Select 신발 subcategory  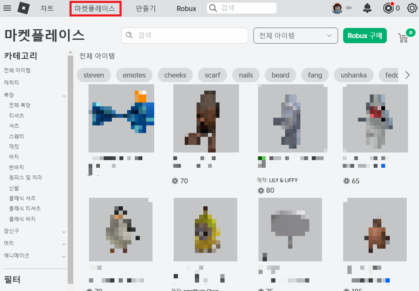click(14, 188)
